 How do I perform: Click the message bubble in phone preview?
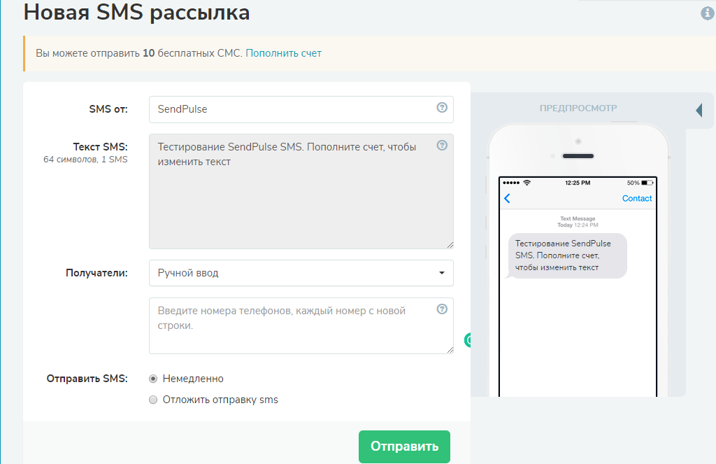(x=566, y=255)
